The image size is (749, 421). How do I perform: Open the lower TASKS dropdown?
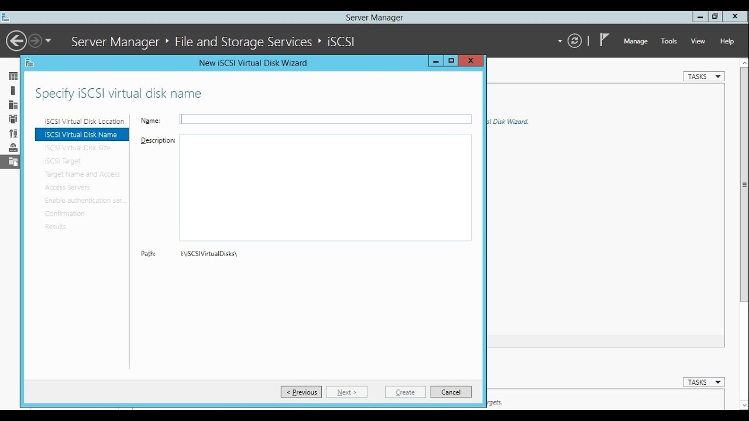704,382
